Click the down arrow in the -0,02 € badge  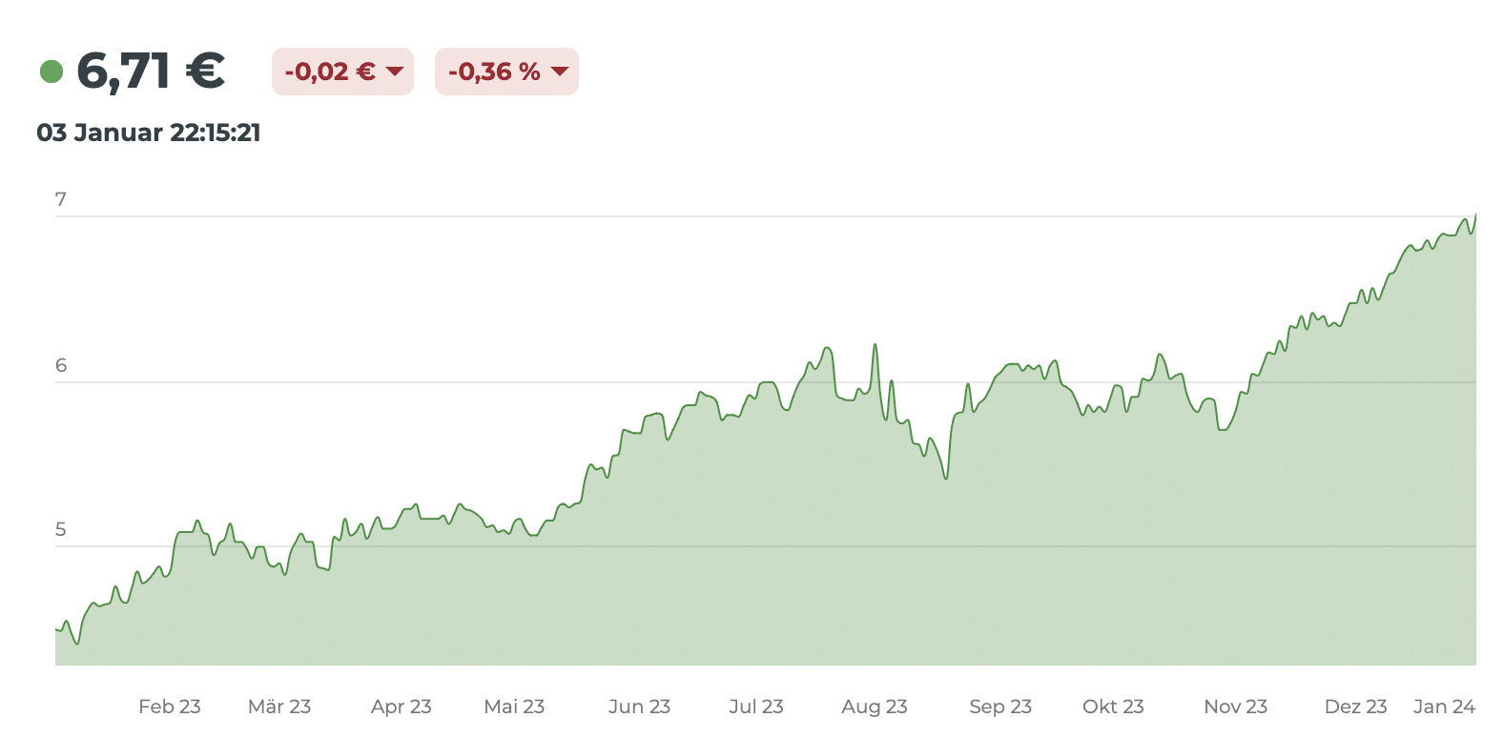[x=395, y=72]
